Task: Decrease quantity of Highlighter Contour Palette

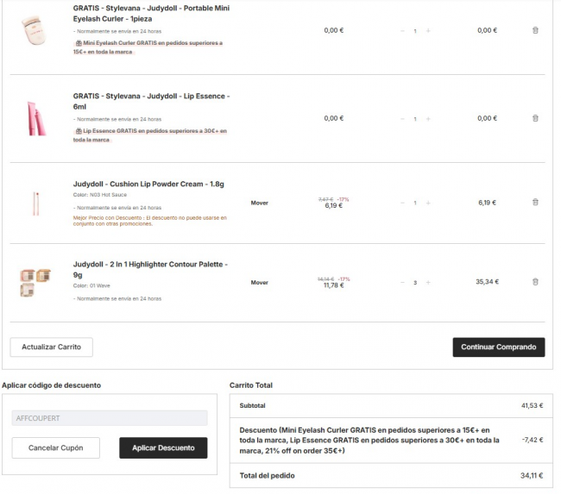Action: (x=402, y=282)
